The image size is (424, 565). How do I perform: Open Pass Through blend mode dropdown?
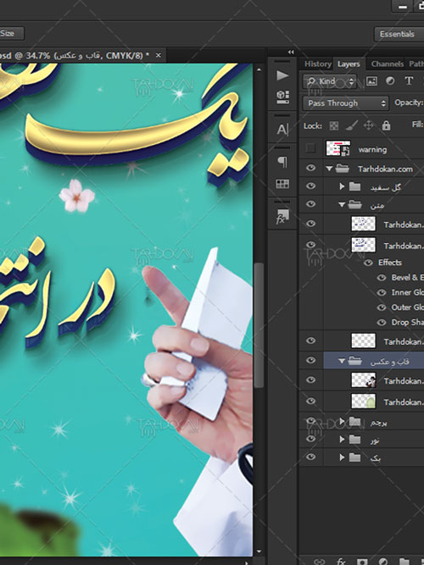coord(346,103)
